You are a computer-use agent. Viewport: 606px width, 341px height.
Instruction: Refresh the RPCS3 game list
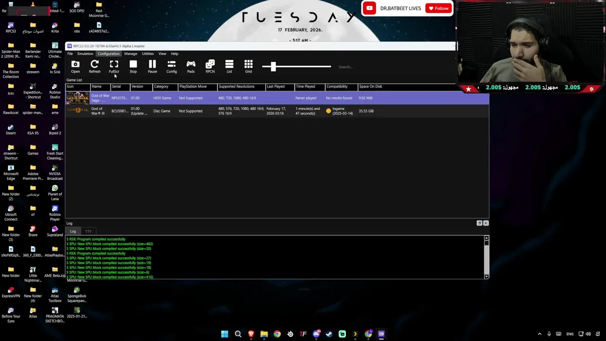tap(95, 67)
